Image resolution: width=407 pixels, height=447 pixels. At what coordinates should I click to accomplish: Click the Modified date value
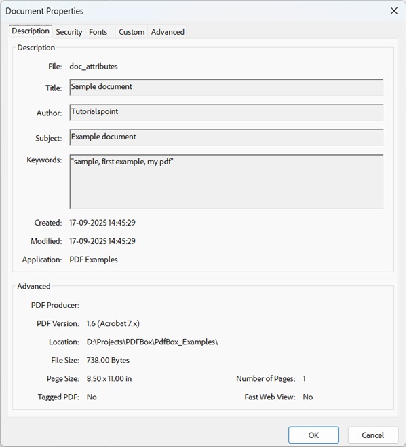(102, 241)
